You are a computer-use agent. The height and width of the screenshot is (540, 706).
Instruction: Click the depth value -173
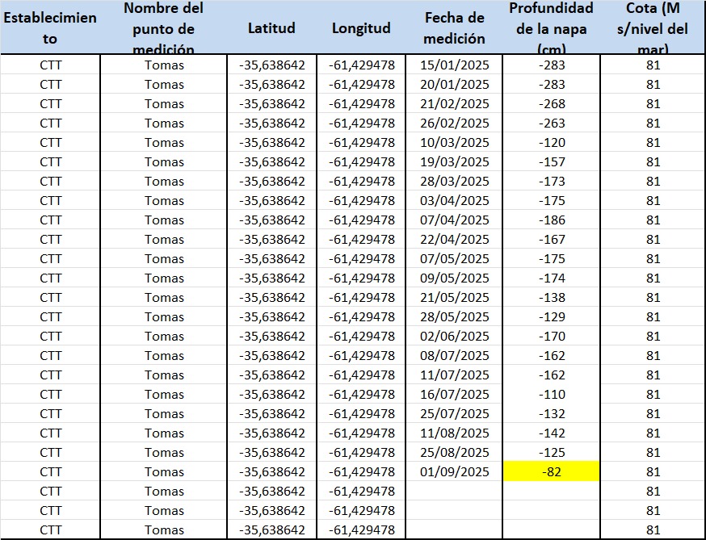coord(552,182)
